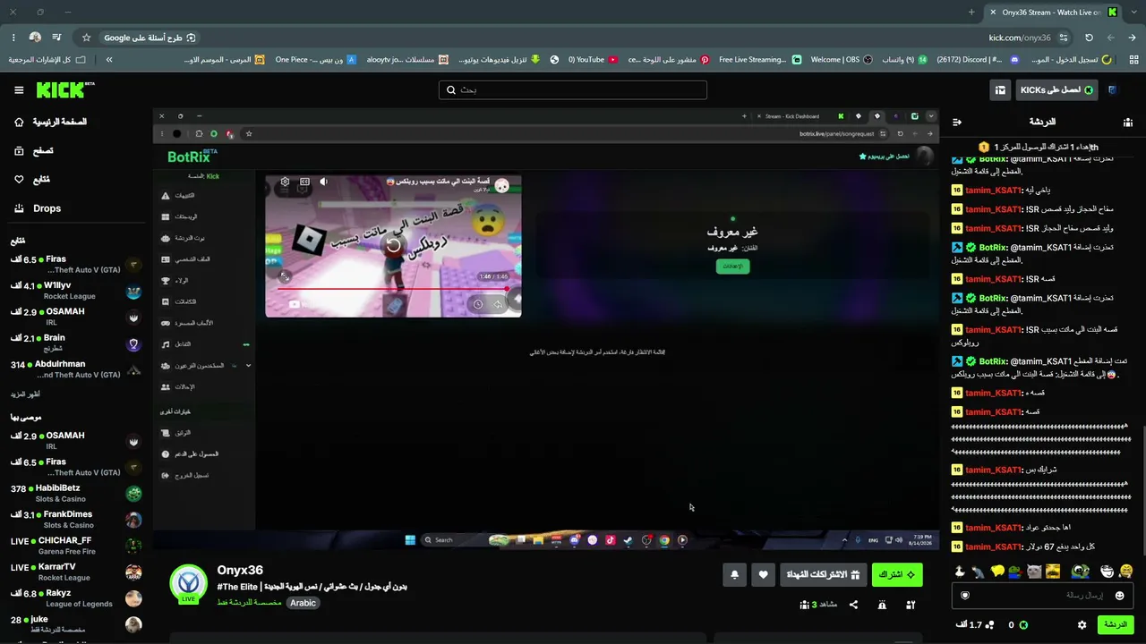Open the Free Live Streaming bookmark

coord(759,60)
